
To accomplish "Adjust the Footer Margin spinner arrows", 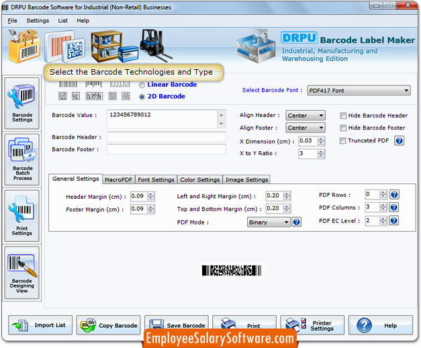I will (x=151, y=209).
